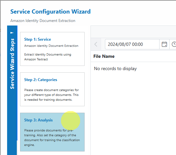The image size is (176, 155).
Task: Click the document categories description in Step 2
Action: click(51, 95)
